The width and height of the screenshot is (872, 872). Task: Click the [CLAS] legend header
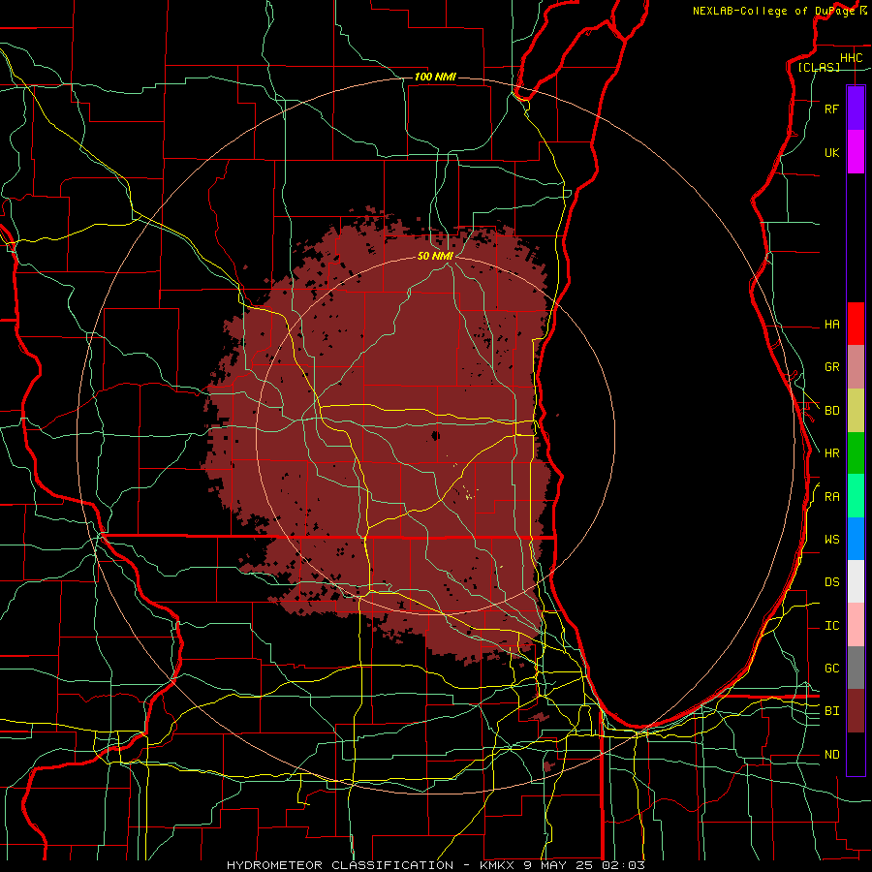click(x=819, y=67)
